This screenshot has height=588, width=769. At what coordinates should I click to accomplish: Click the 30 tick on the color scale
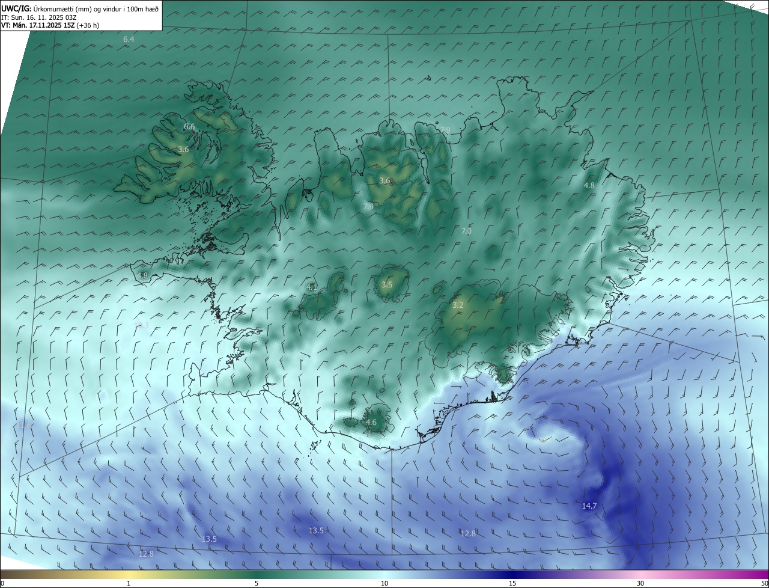coord(640,583)
